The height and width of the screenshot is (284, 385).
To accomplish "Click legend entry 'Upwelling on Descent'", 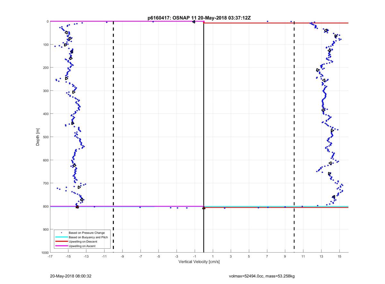I will pyautogui.click(x=83, y=241).
